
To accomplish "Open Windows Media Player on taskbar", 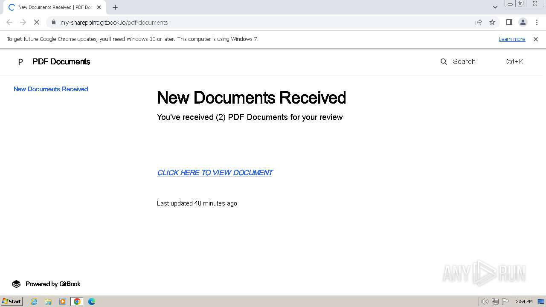I will point(63,301).
